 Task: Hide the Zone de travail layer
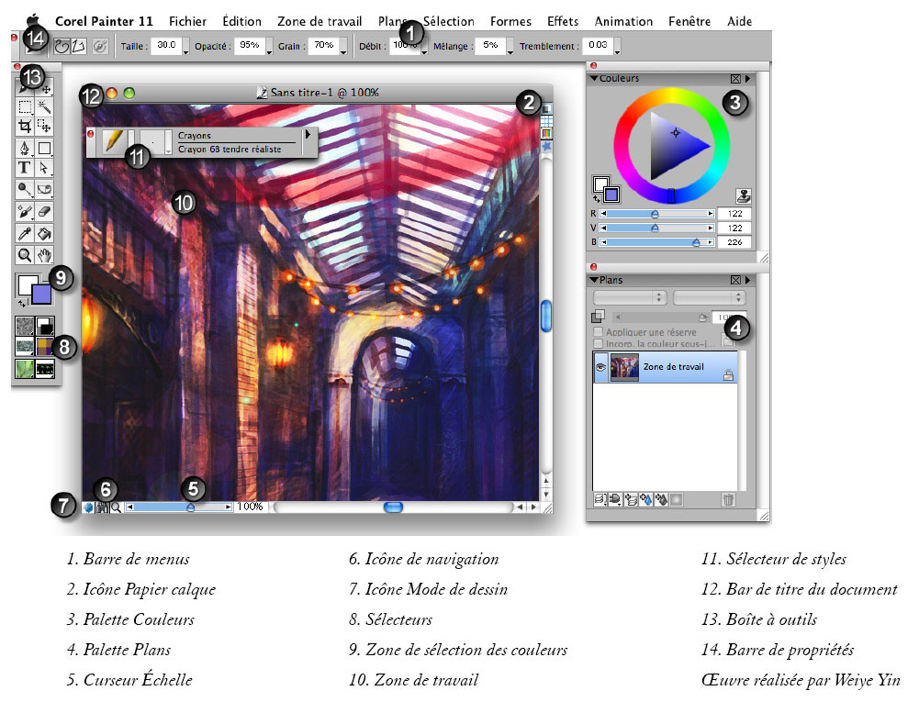(x=600, y=367)
